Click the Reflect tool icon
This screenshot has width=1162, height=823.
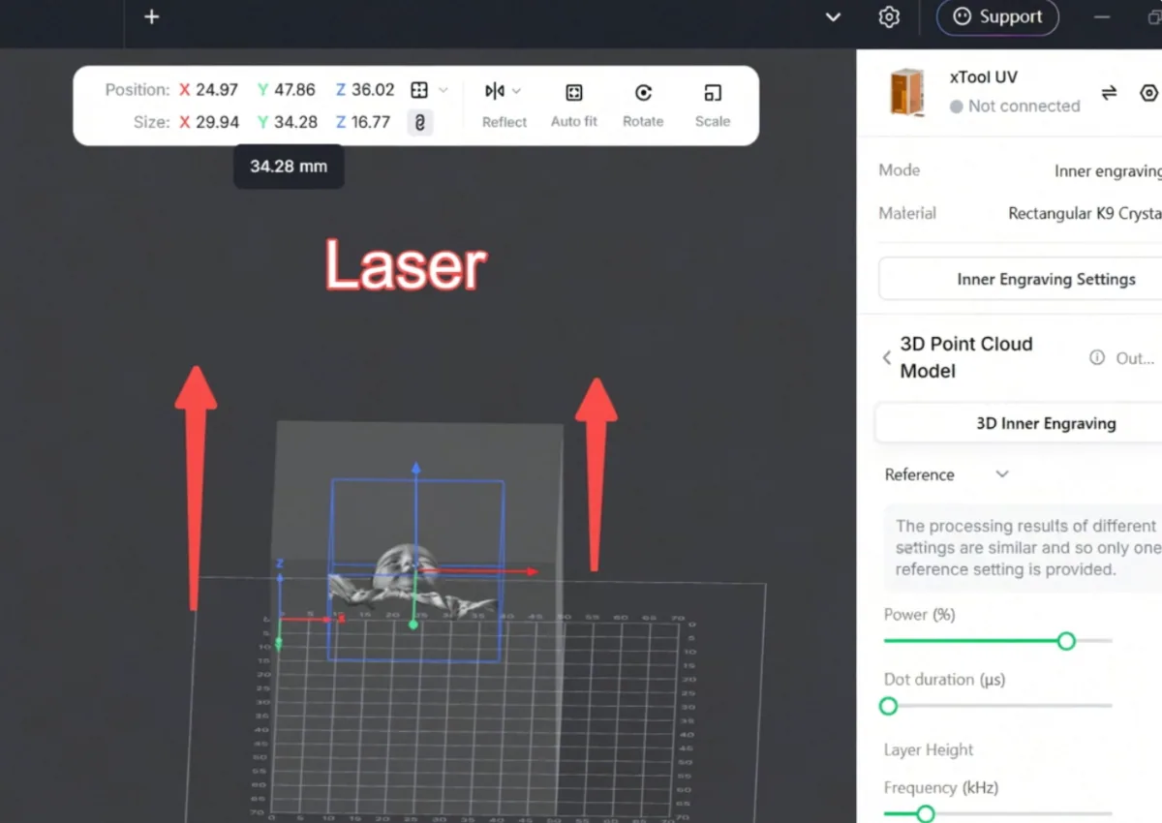tap(495, 91)
